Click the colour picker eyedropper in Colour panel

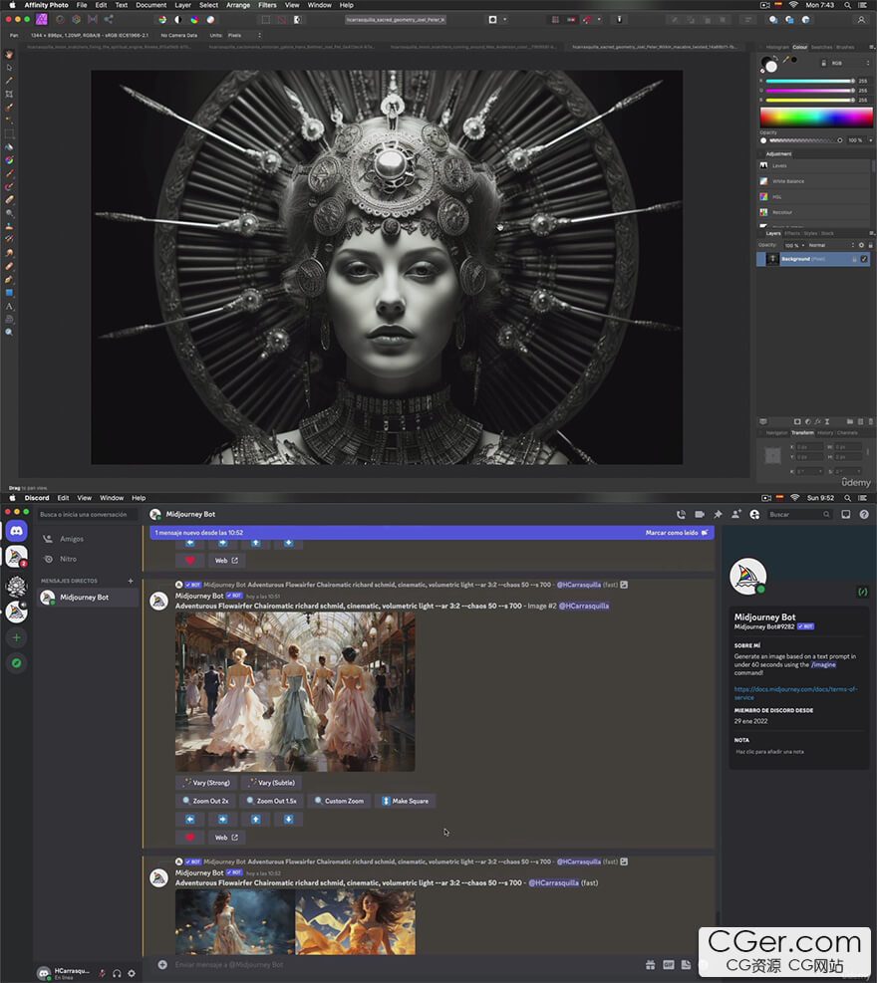[785, 60]
